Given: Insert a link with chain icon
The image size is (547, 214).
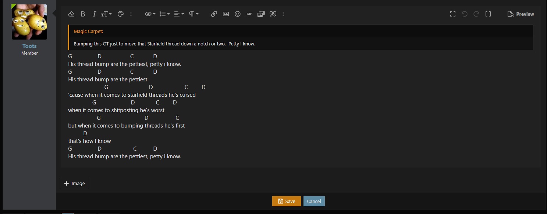Looking at the screenshot, I should coord(214,14).
